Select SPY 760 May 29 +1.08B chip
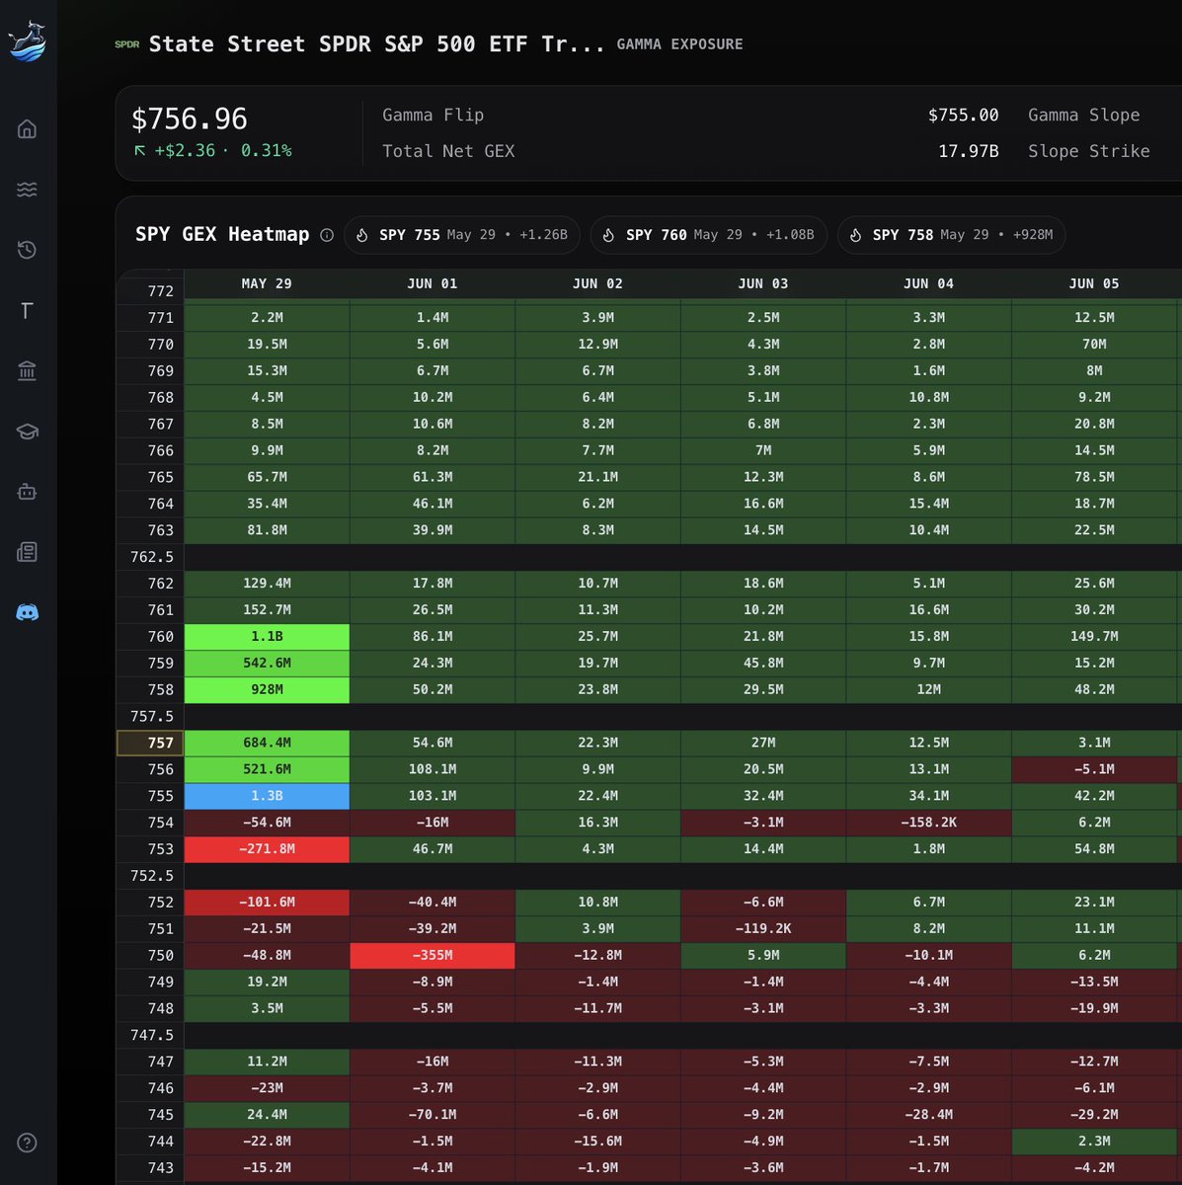The height and width of the screenshot is (1185, 1182). pos(708,235)
